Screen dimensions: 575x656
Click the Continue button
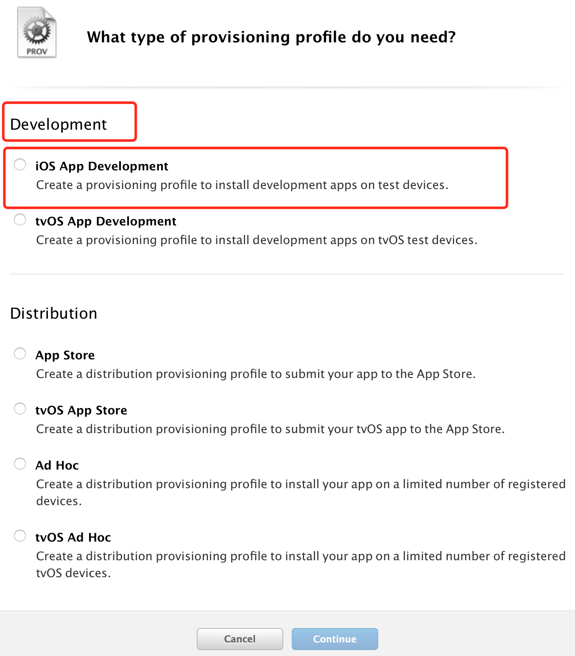(x=335, y=639)
